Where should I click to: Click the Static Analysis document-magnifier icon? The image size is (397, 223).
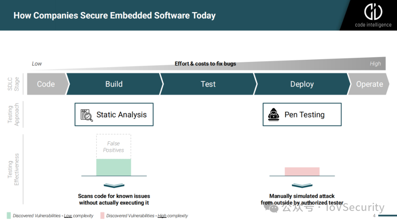point(87,115)
